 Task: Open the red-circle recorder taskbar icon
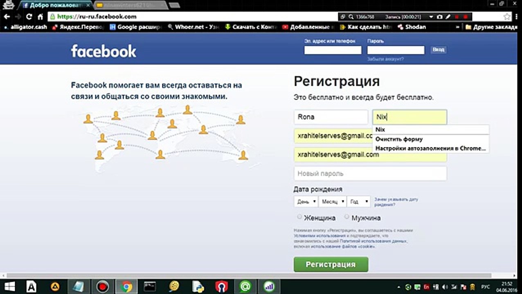[102, 287]
